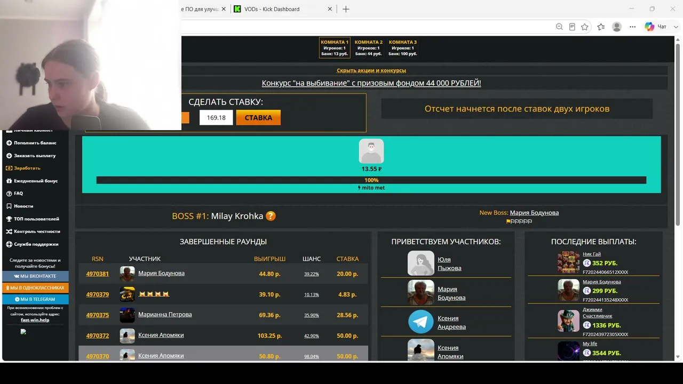Click the FK payment icon beside 299 РУБ.
The width and height of the screenshot is (683, 384).
tap(587, 291)
